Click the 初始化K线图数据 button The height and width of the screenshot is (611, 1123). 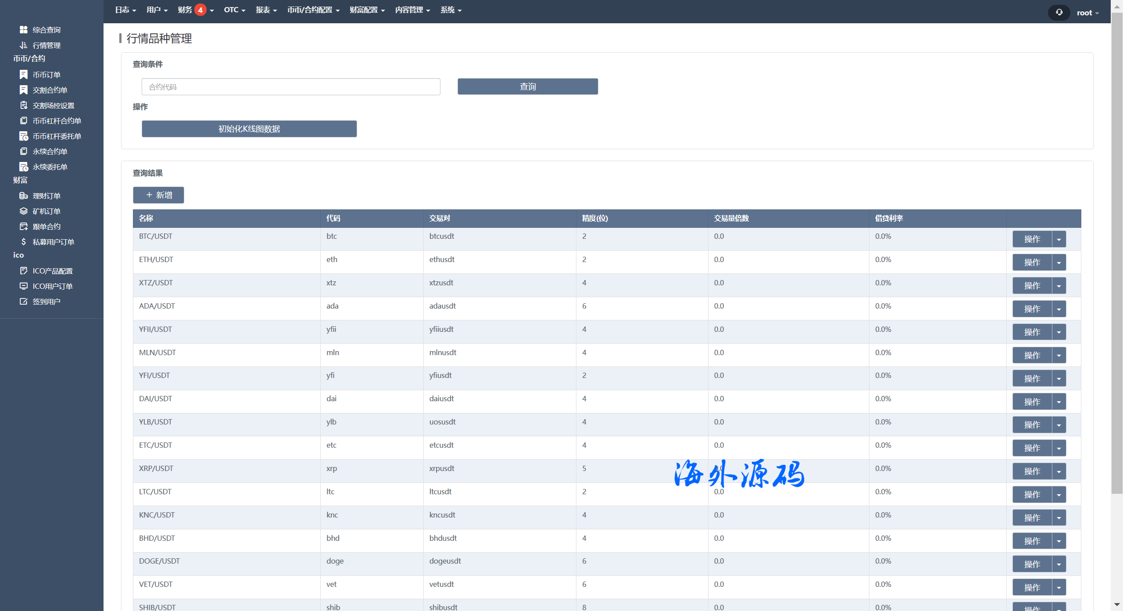click(x=249, y=129)
